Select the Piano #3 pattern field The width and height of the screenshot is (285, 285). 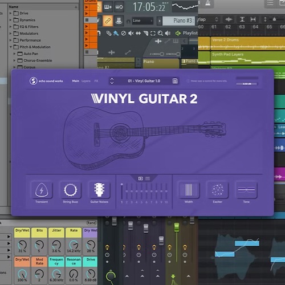click(178, 21)
